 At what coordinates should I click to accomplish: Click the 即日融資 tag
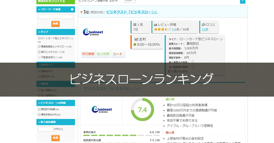click(x=89, y=54)
